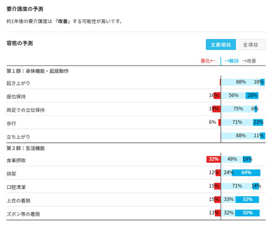The image size is (272, 227).
Task: Click the 悪化← legend label
Action: coord(207,61)
